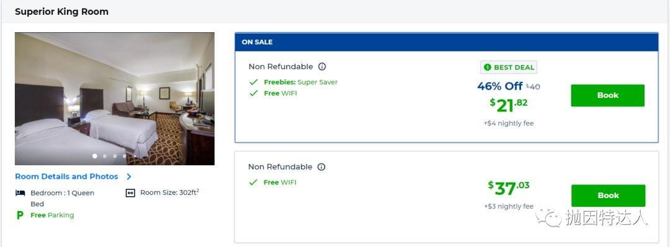Click checkmark next to Freebies Super Saver
Image resolution: width=670 pixels, height=247 pixels.
click(254, 82)
